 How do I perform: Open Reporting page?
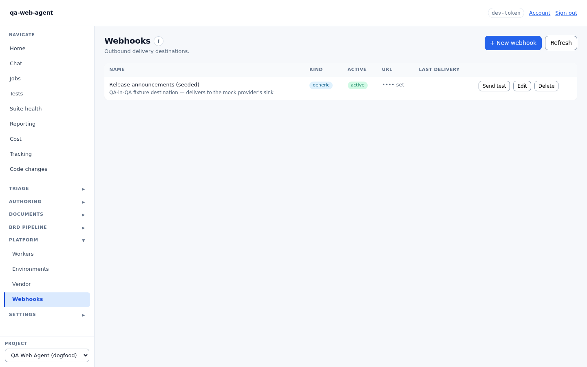[47, 124]
